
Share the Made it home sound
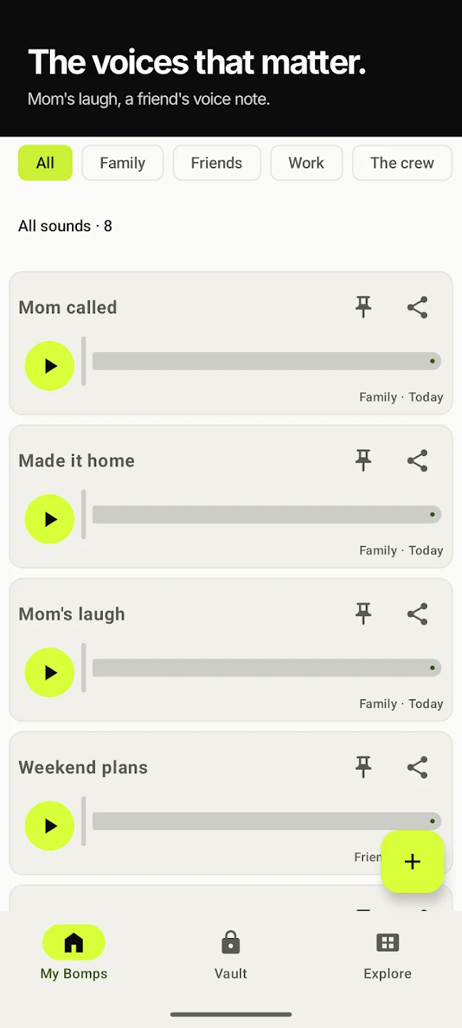[417, 461]
